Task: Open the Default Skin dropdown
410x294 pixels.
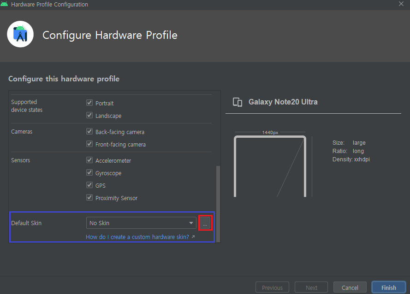Action: pyautogui.click(x=141, y=223)
